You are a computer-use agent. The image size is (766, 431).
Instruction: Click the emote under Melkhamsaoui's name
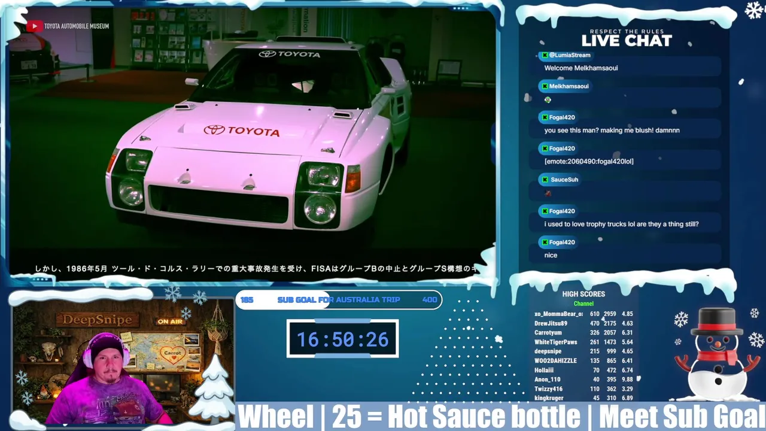click(548, 99)
